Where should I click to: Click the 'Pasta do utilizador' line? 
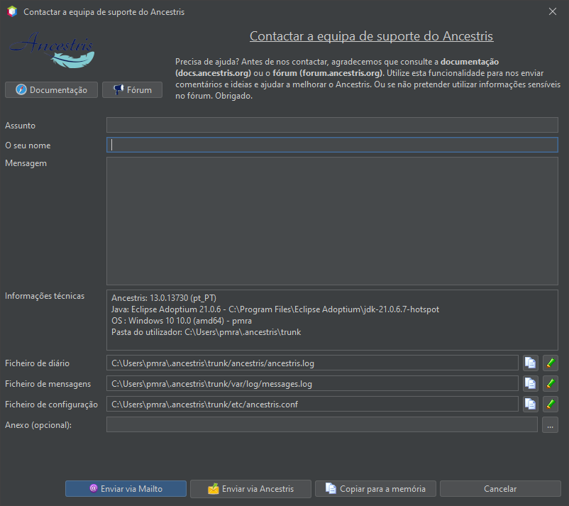pyautogui.click(x=206, y=332)
